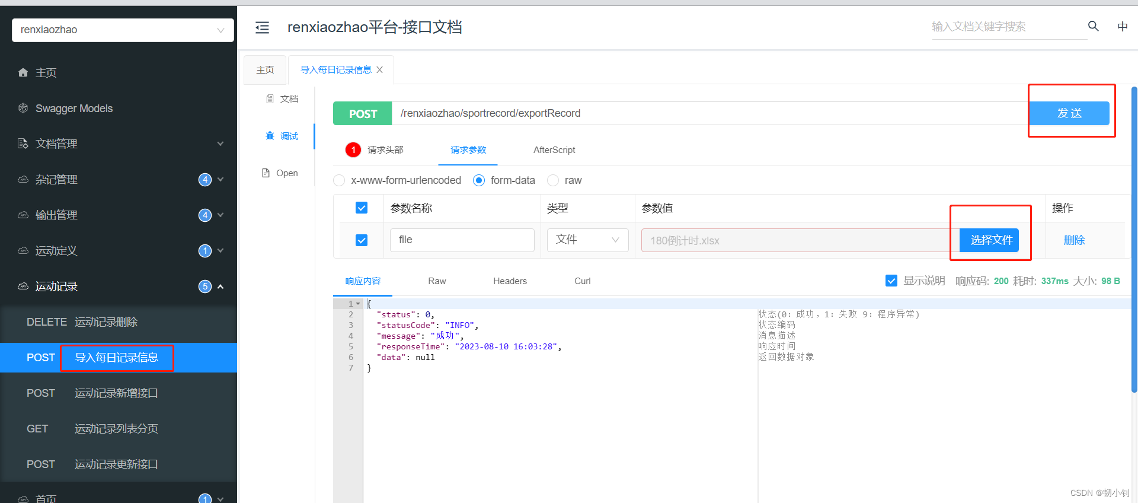The image size is (1138, 503).
Task: Expand the 杂记管理 menu chevron
Action: click(x=220, y=179)
